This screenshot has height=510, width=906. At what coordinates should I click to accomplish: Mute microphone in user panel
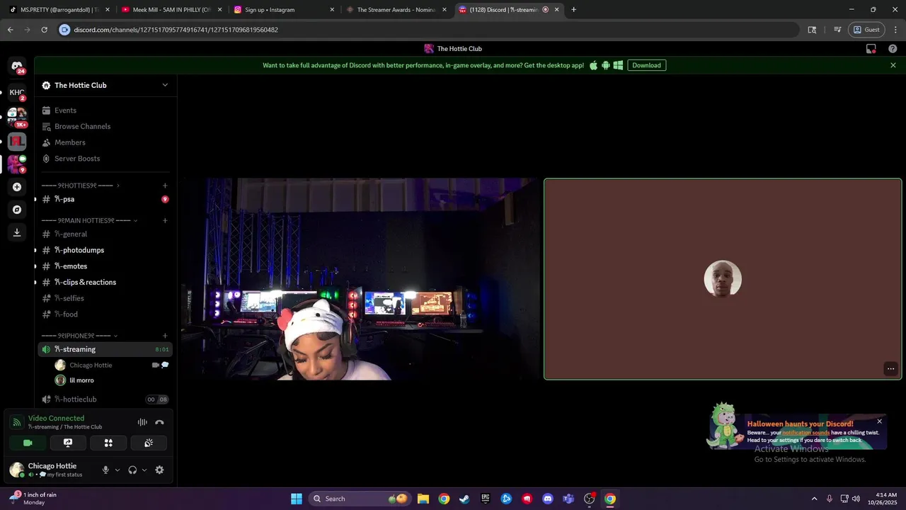coord(105,470)
